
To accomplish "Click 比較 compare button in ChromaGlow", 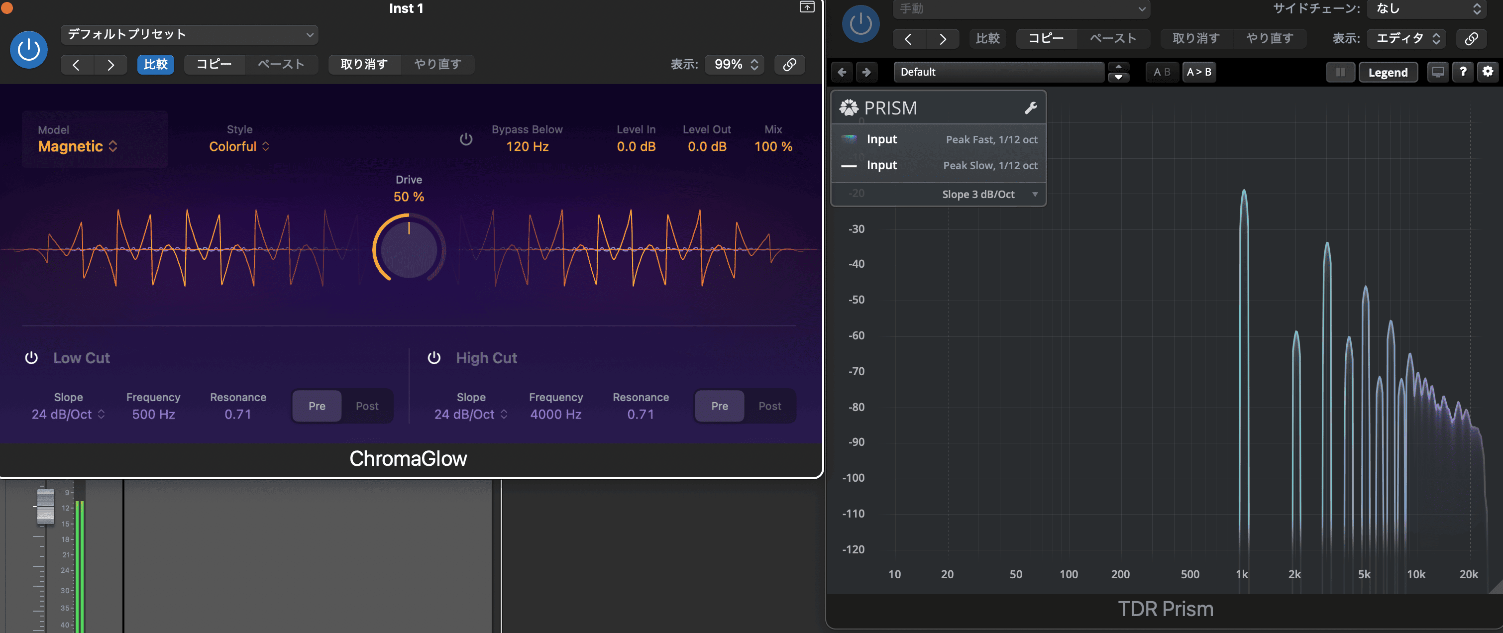I will pyautogui.click(x=156, y=64).
